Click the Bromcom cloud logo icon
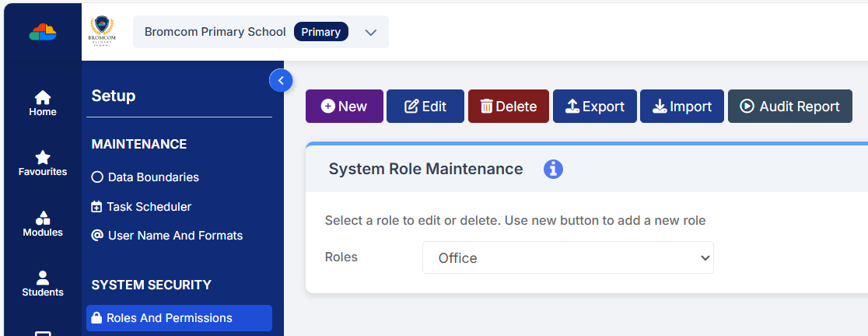868x336 pixels. coord(43,32)
